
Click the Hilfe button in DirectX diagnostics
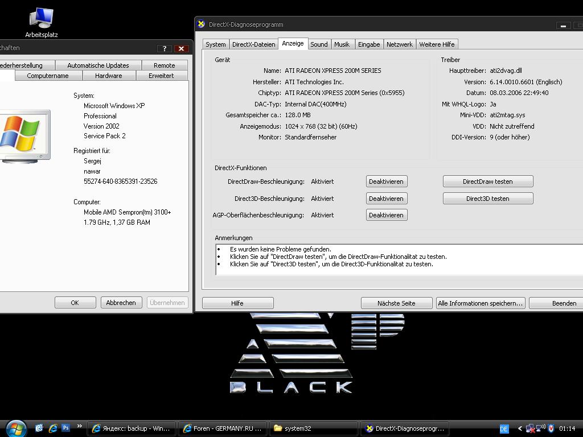tap(237, 303)
